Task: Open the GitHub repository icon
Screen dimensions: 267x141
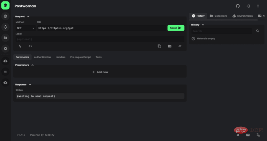Action: (x=238, y=6)
